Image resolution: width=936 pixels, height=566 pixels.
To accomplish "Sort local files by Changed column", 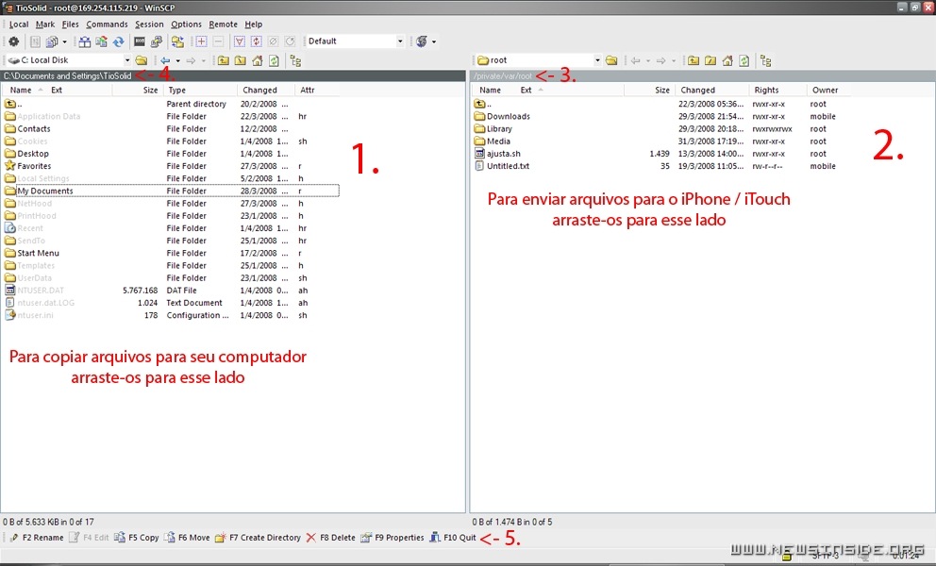I will [266, 91].
